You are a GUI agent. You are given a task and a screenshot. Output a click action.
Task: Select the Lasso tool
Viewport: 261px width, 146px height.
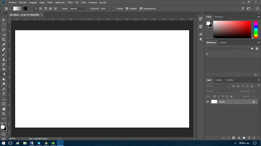(x=4, y=30)
